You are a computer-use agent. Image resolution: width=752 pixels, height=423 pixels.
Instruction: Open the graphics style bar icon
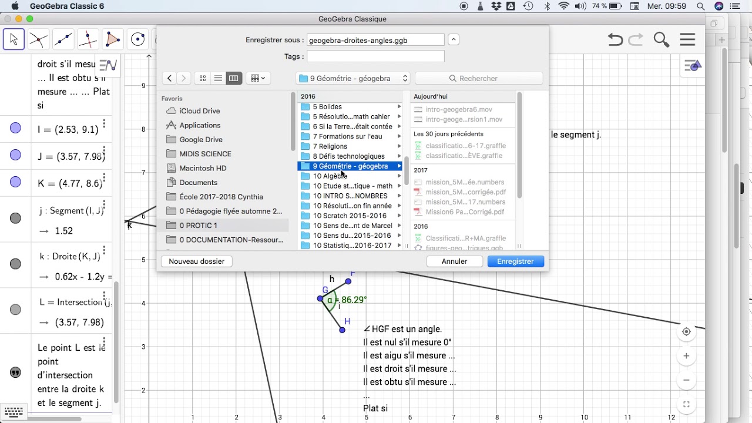(x=694, y=66)
